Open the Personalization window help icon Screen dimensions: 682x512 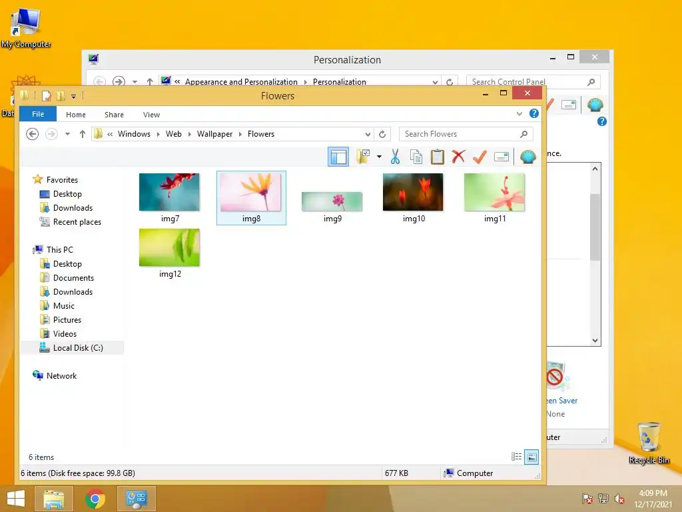coord(602,121)
